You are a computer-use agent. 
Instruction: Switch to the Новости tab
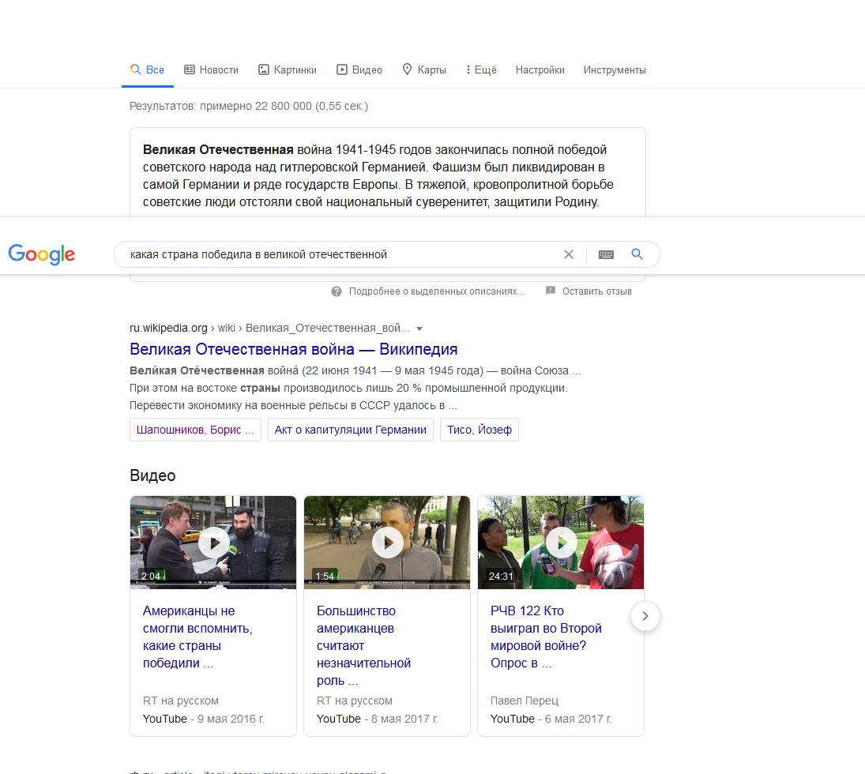[x=211, y=70]
